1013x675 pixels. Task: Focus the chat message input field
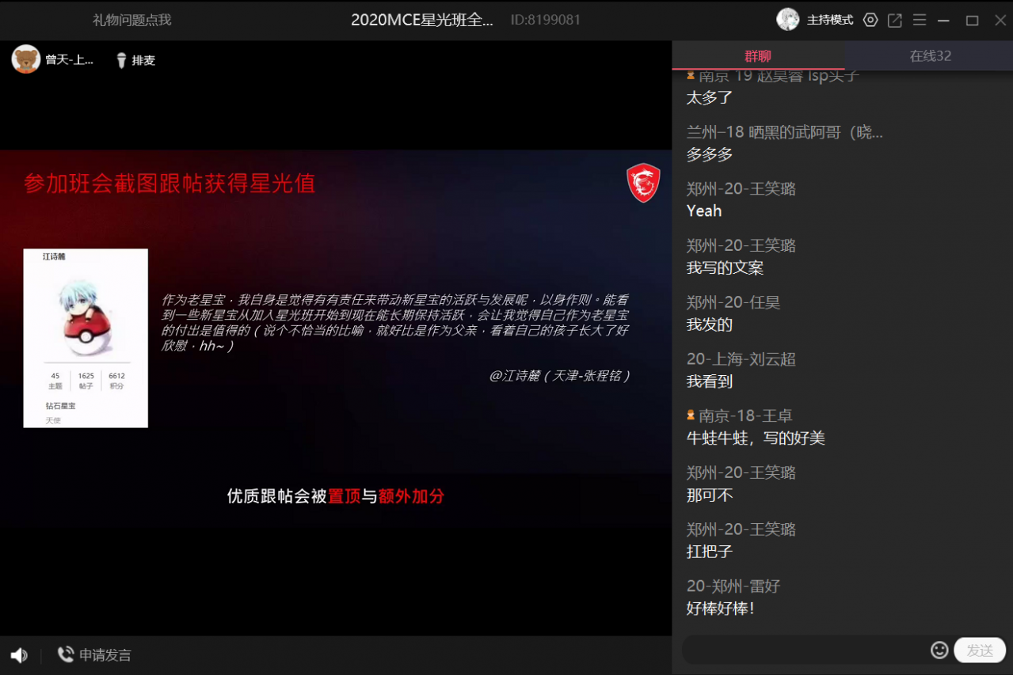[805, 650]
